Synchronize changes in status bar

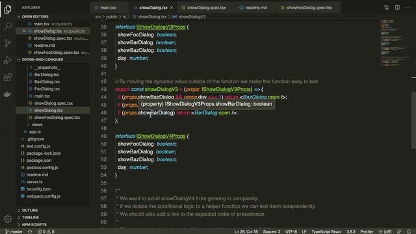pyautogui.click(x=30, y=231)
